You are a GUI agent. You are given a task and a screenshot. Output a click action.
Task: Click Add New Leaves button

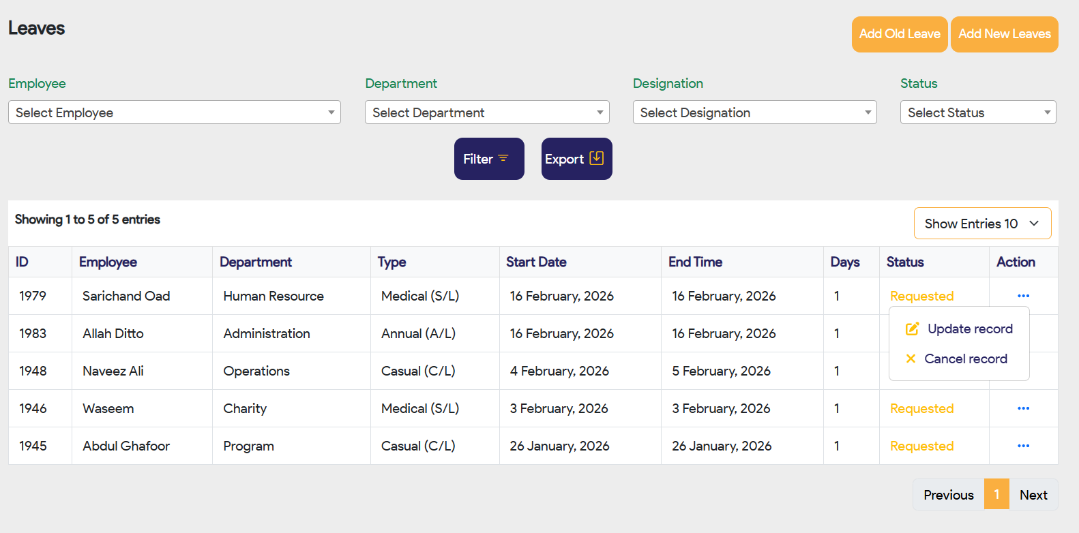click(1004, 34)
